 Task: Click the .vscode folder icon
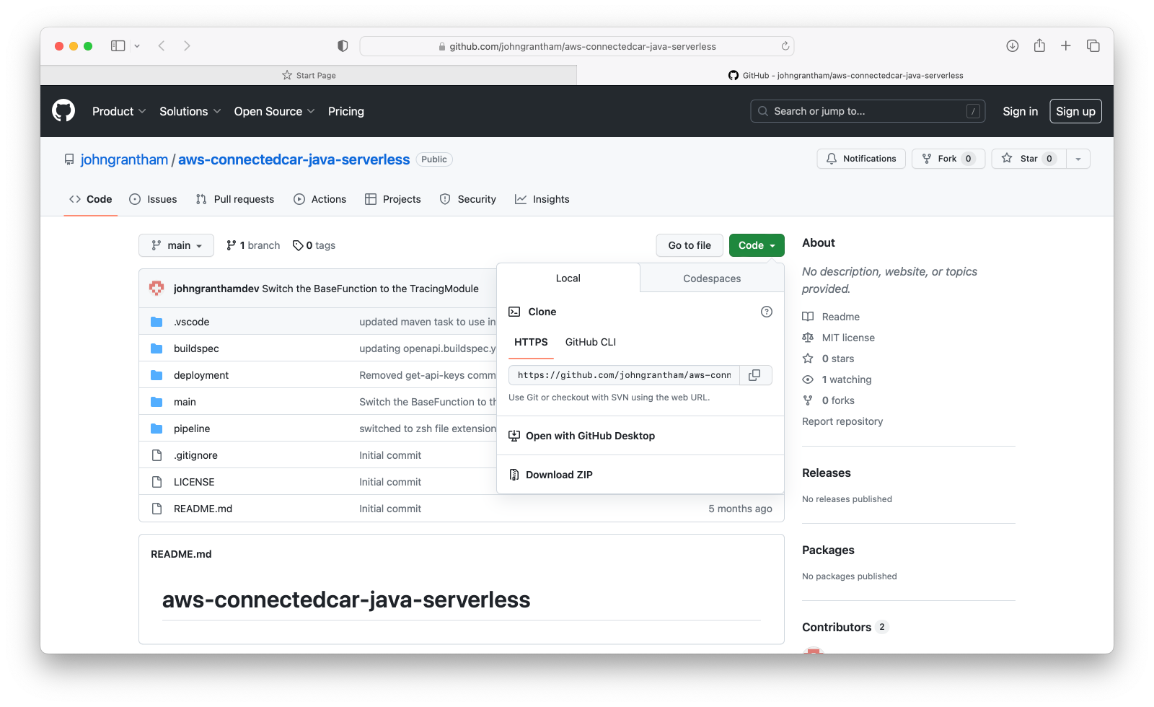click(157, 322)
